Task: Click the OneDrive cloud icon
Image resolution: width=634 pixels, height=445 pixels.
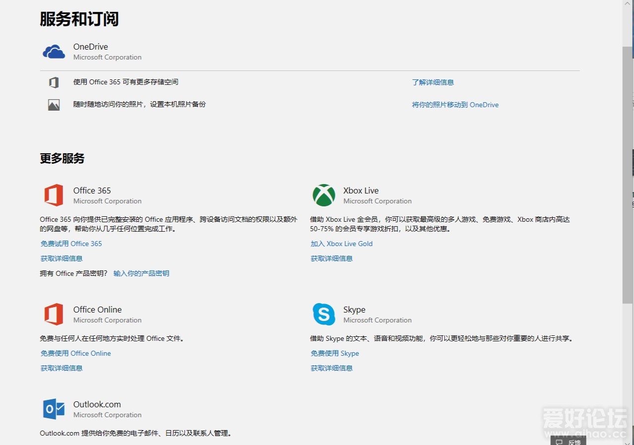Action: click(x=54, y=52)
